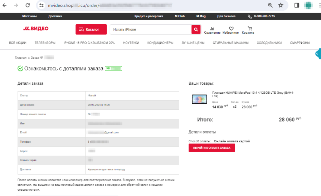Open Избранное favorites heart icon
This screenshot has width=321, height=196.
click(x=231, y=30)
